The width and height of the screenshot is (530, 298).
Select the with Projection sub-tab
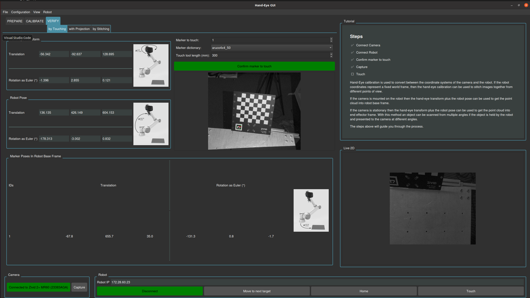point(79,29)
